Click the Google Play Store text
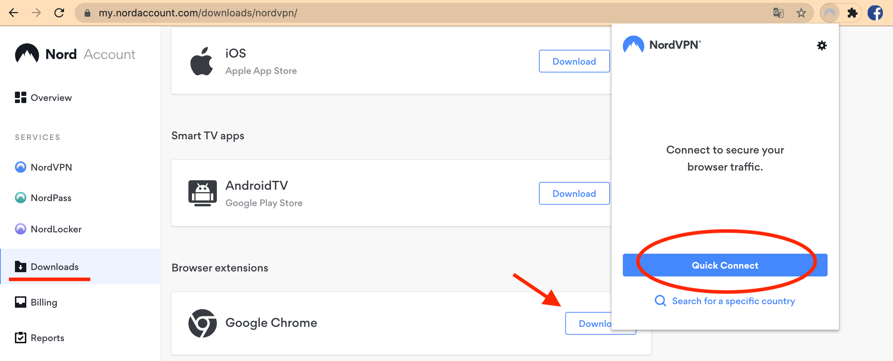Viewport: 893px width, 361px height. tap(264, 203)
